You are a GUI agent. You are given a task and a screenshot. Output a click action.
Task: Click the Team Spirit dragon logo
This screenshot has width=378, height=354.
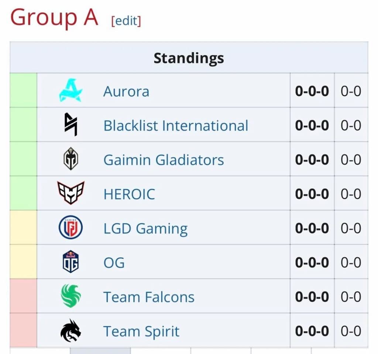click(70, 331)
